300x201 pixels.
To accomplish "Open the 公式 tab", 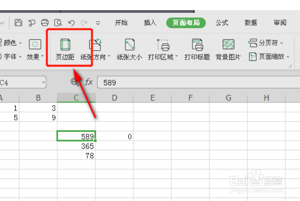I will [222, 23].
